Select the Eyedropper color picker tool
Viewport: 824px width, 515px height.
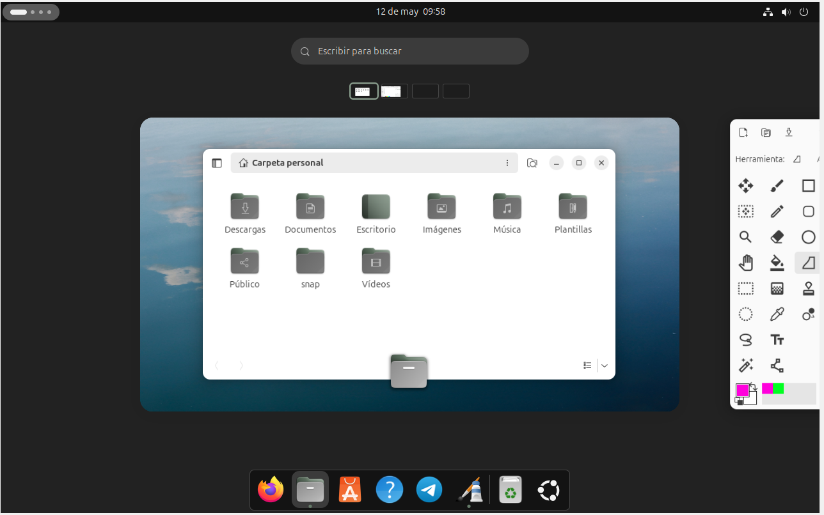pos(777,314)
